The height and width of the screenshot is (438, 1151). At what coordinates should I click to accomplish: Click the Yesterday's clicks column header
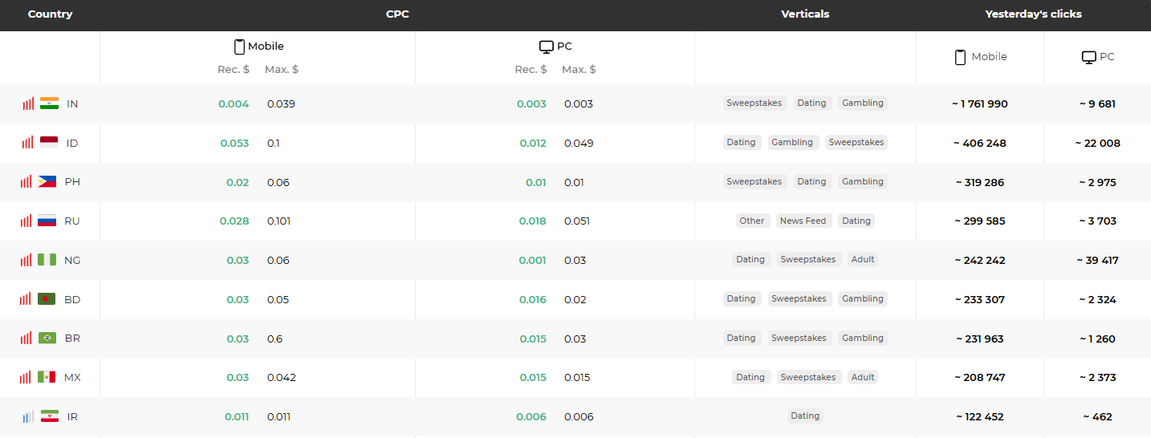point(1033,14)
